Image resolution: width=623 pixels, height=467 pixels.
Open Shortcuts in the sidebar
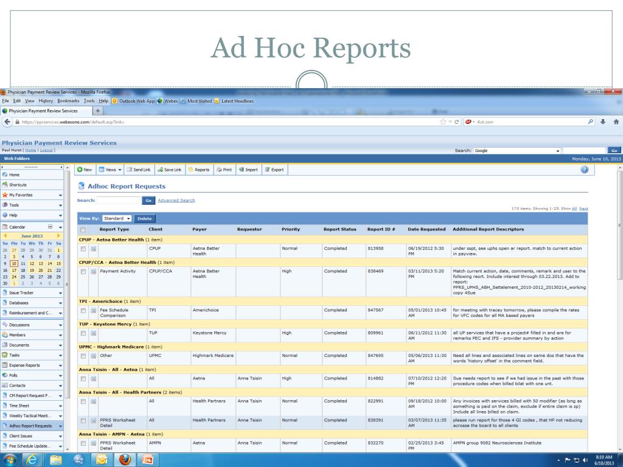(x=32, y=185)
